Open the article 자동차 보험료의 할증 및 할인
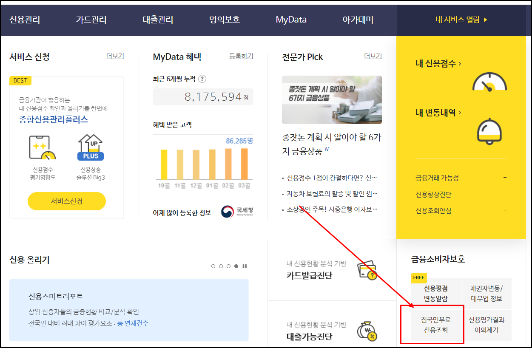 click(332, 194)
